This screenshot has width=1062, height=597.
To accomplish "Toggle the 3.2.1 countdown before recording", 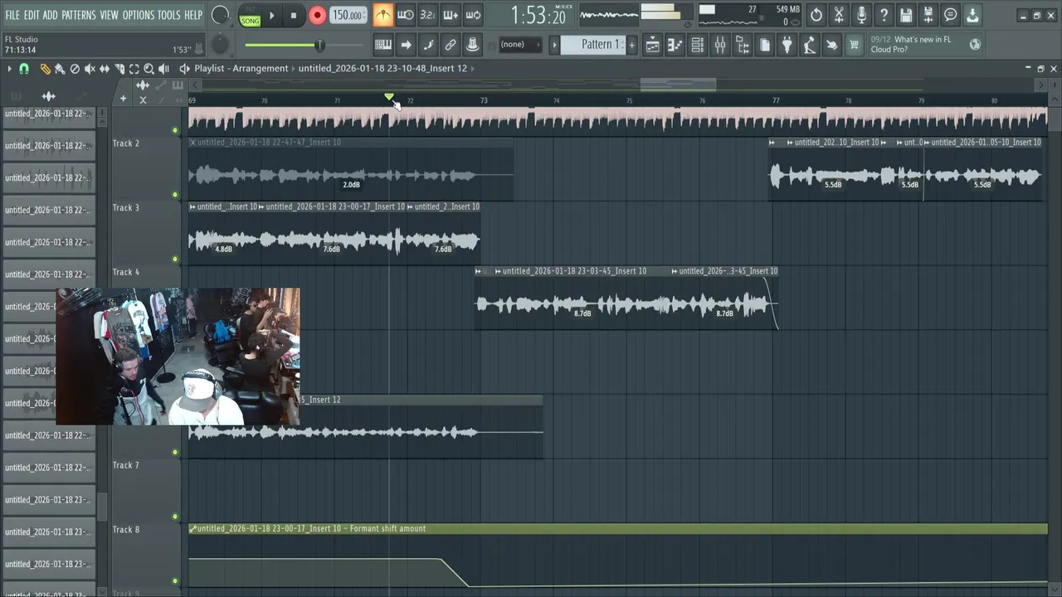I will coord(427,15).
